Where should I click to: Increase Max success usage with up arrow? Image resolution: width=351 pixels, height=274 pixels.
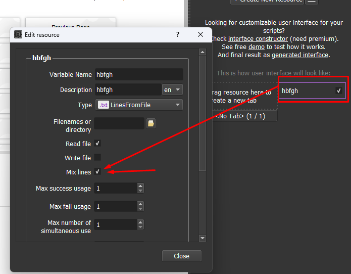[140, 186]
